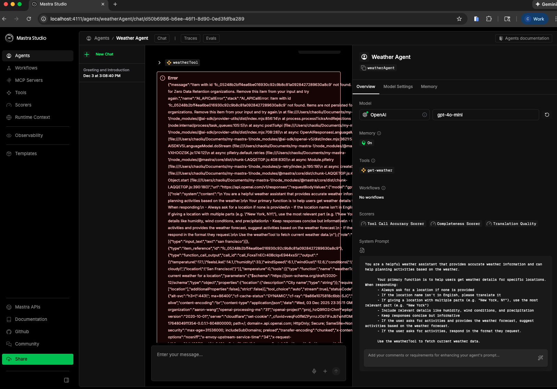Click the Memory info icon
The image size is (557, 389).
pos(379,134)
